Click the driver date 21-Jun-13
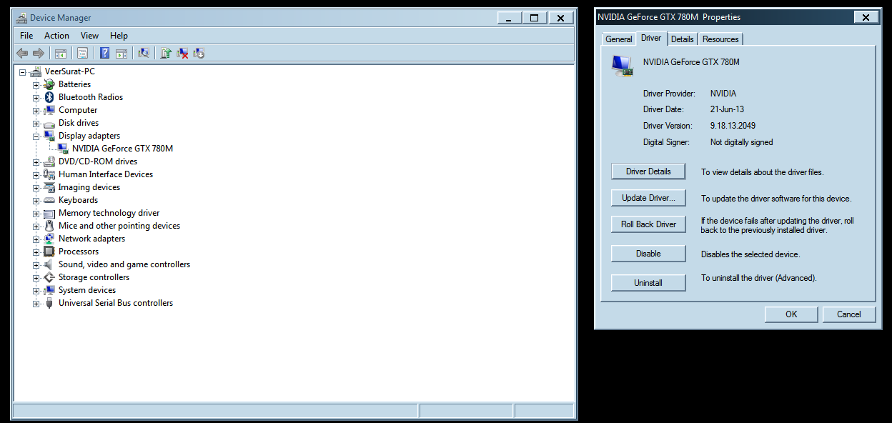 point(726,109)
